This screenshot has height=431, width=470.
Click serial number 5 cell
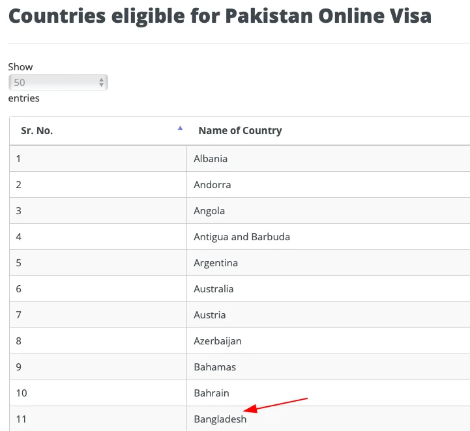[x=19, y=263]
